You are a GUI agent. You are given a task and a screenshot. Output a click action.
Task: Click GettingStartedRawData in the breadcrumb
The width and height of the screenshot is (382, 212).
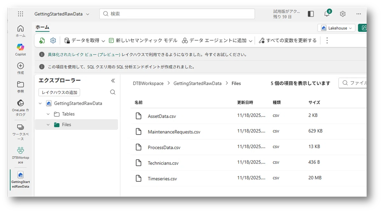pyautogui.click(x=197, y=83)
